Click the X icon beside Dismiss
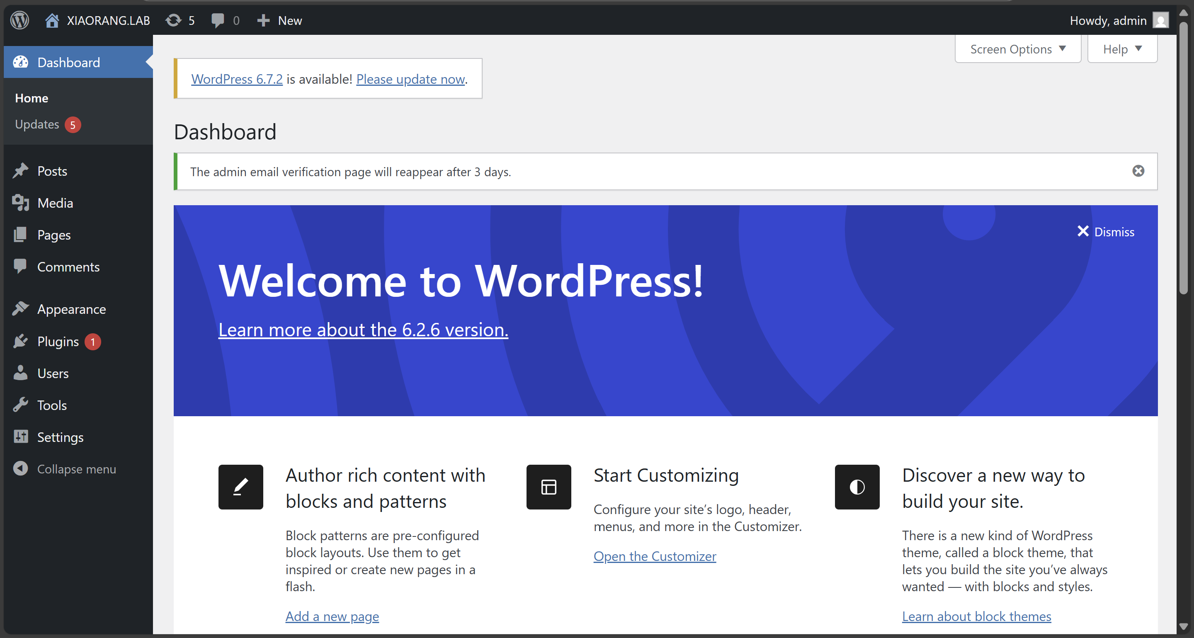 click(1083, 231)
